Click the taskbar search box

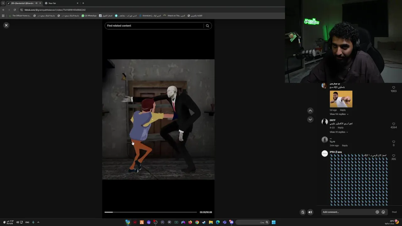pyautogui.click(x=253, y=222)
